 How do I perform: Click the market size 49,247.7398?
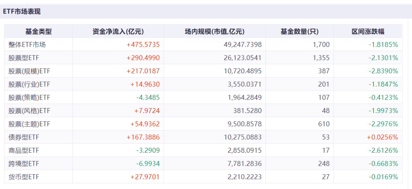[243, 45]
